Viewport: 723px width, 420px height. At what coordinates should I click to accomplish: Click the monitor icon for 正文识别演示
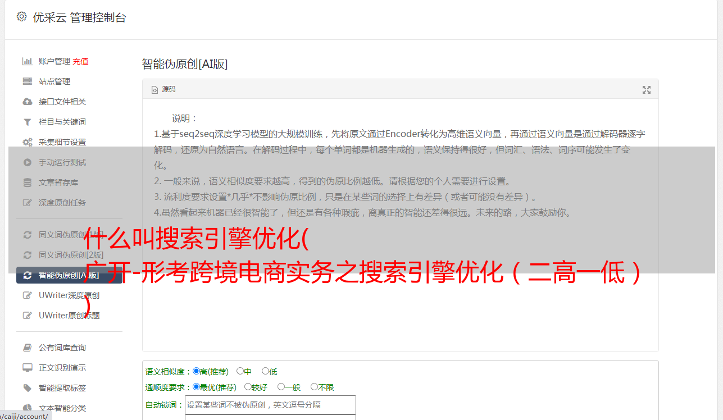point(27,368)
